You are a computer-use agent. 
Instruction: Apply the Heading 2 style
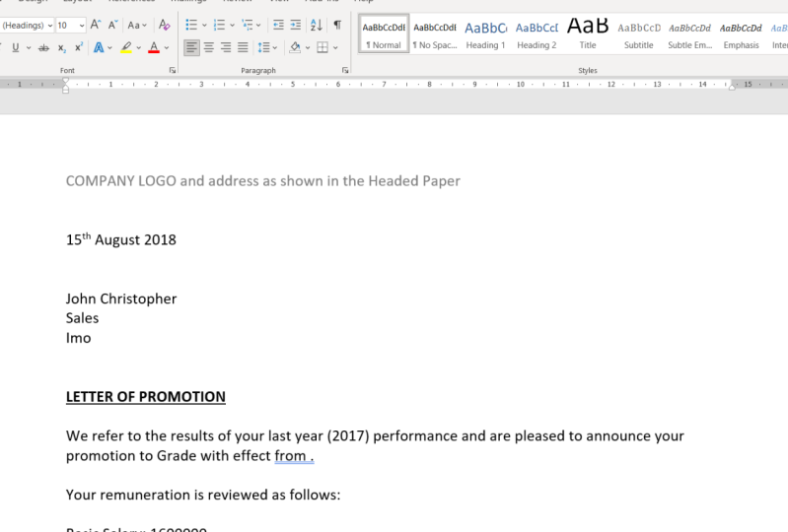pos(537,33)
